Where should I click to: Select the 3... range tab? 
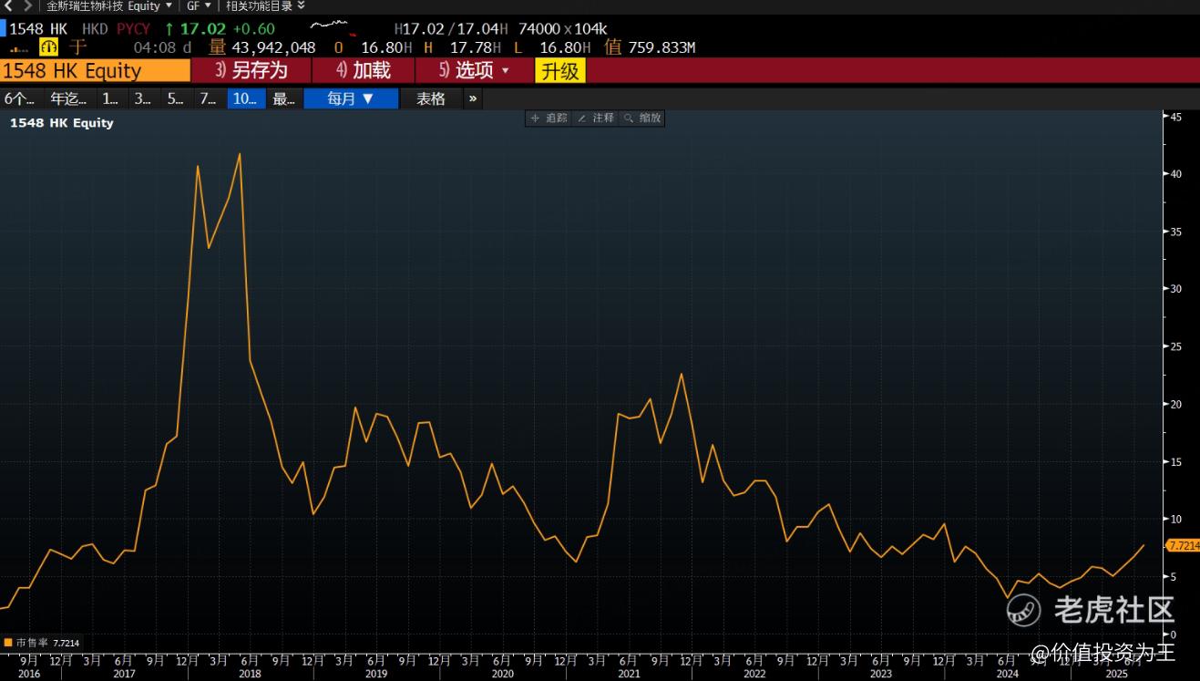click(x=143, y=98)
